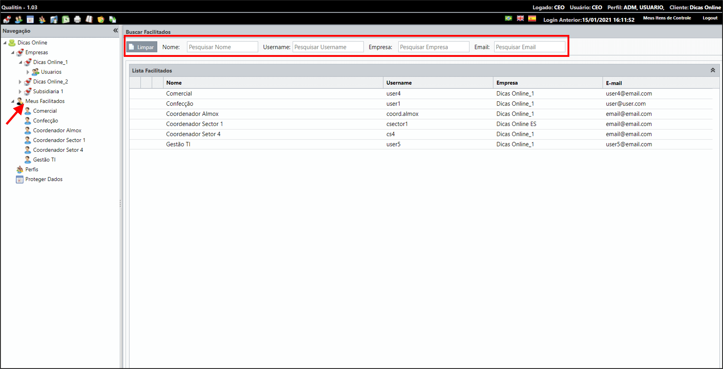Image resolution: width=723 pixels, height=369 pixels.
Task: Select the Subsidiaria 1 company label
Action: [48, 91]
